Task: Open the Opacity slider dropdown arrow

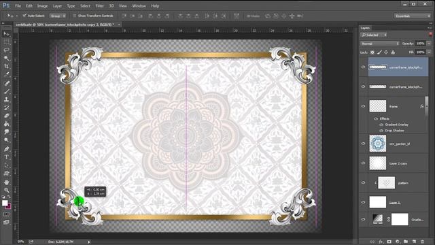Action: [429, 44]
